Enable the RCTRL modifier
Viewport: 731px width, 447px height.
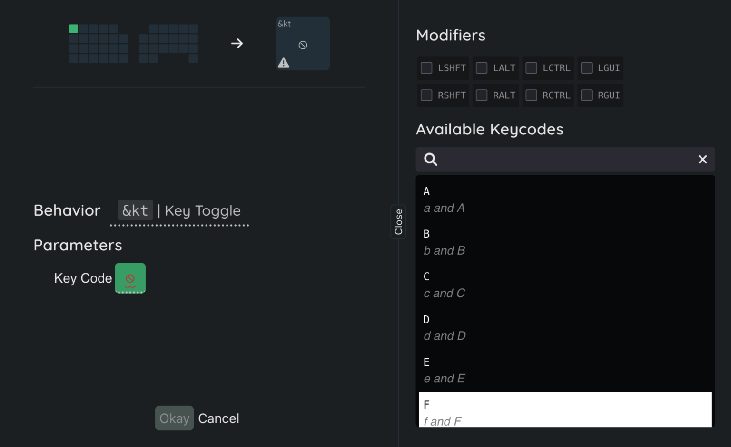pyautogui.click(x=532, y=95)
